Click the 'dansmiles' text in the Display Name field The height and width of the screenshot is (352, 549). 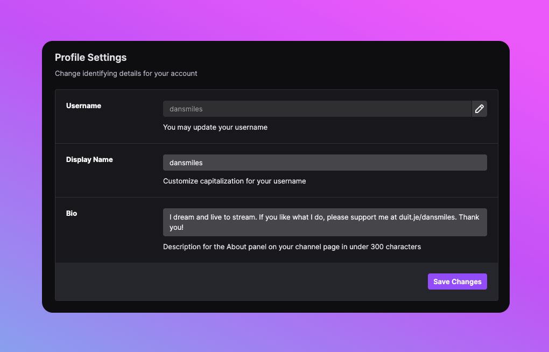186,163
